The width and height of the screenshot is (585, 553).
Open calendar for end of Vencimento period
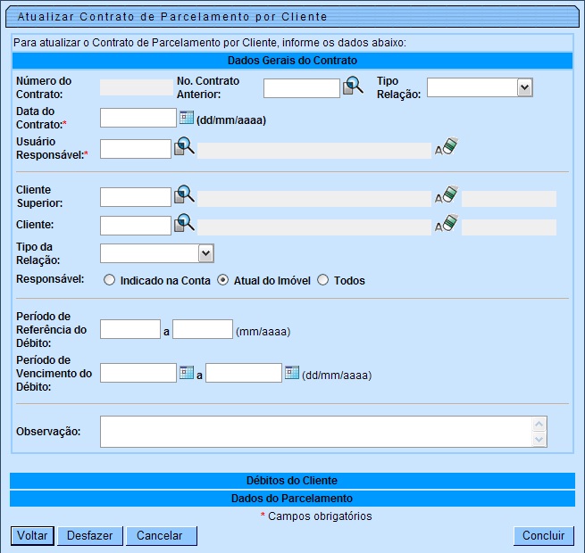(292, 373)
